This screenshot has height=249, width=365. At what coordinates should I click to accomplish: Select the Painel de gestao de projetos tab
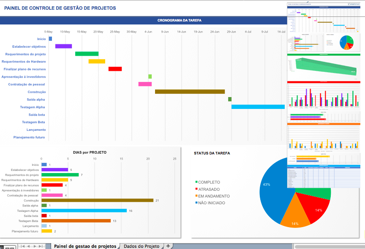[x=85, y=246]
